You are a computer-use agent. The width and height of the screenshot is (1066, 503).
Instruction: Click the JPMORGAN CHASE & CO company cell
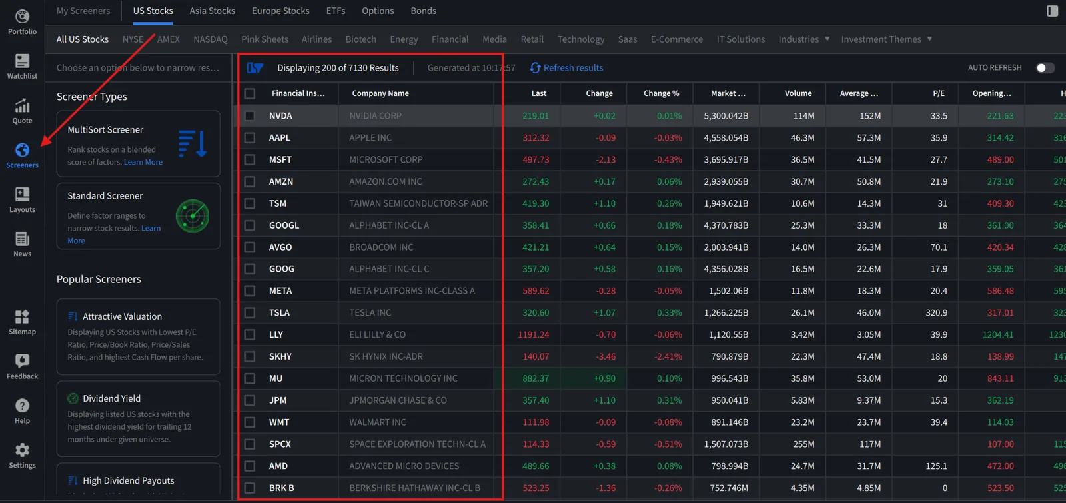click(398, 400)
